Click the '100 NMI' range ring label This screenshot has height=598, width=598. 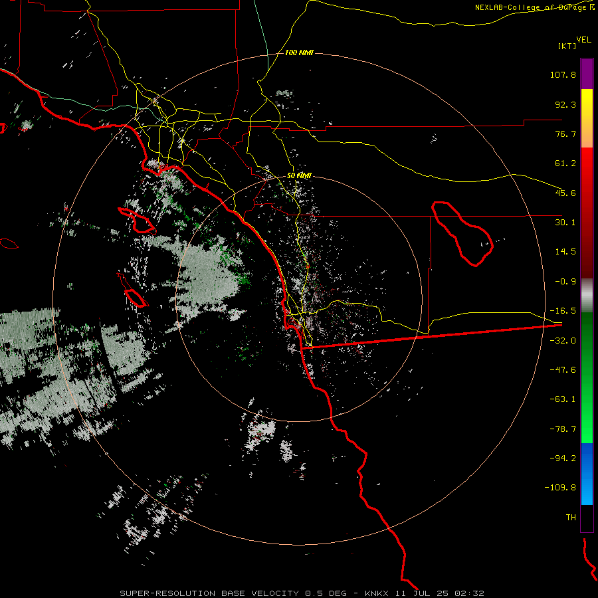299,52
